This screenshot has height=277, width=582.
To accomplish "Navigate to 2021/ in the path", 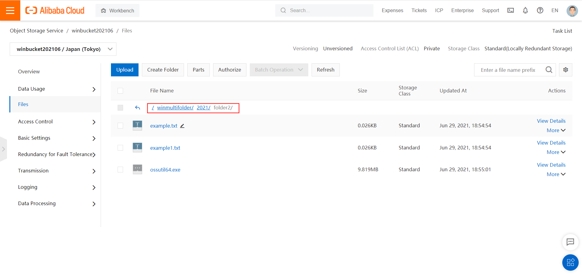I will 203,108.
